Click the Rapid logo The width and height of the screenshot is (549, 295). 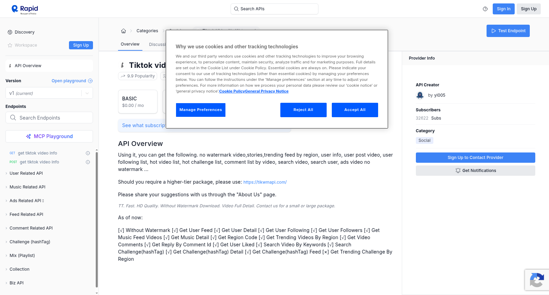(25, 9)
